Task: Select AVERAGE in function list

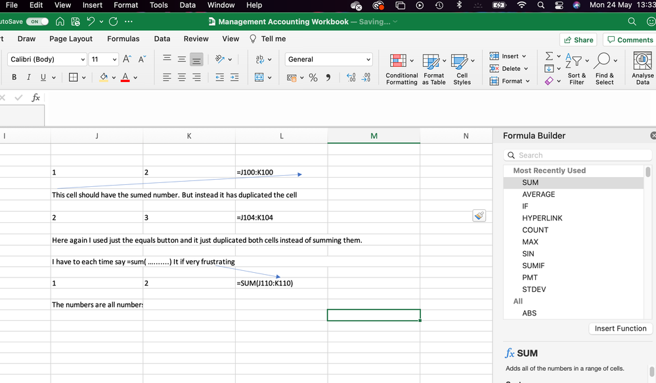Action: coord(538,195)
